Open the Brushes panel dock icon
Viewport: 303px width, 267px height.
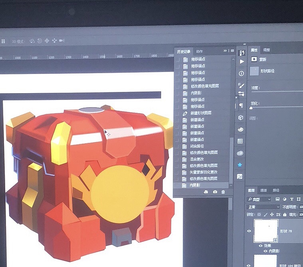pyautogui.click(x=241, y=85)
